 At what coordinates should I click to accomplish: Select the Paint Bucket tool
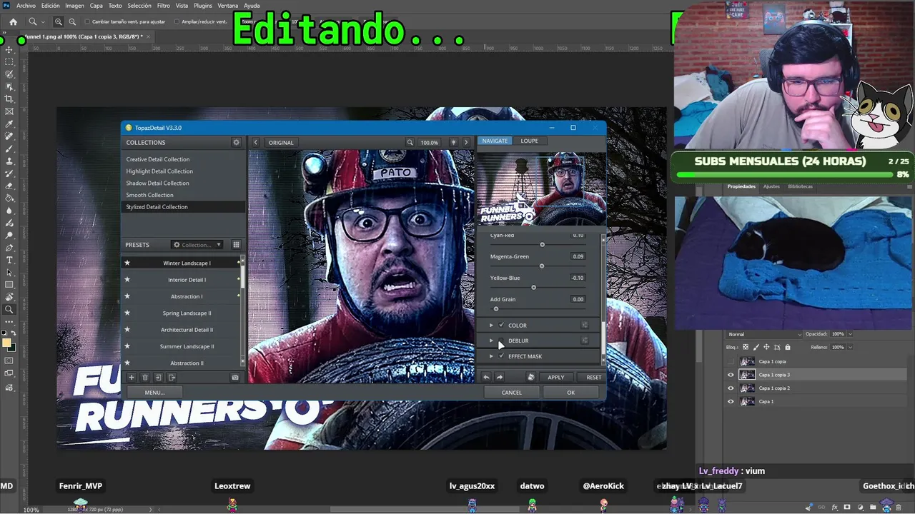click(9, 198)
